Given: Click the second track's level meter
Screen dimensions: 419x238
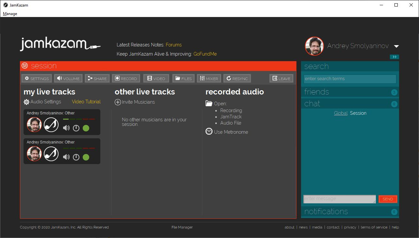Looking at the screenshot, I should (79, 148).
